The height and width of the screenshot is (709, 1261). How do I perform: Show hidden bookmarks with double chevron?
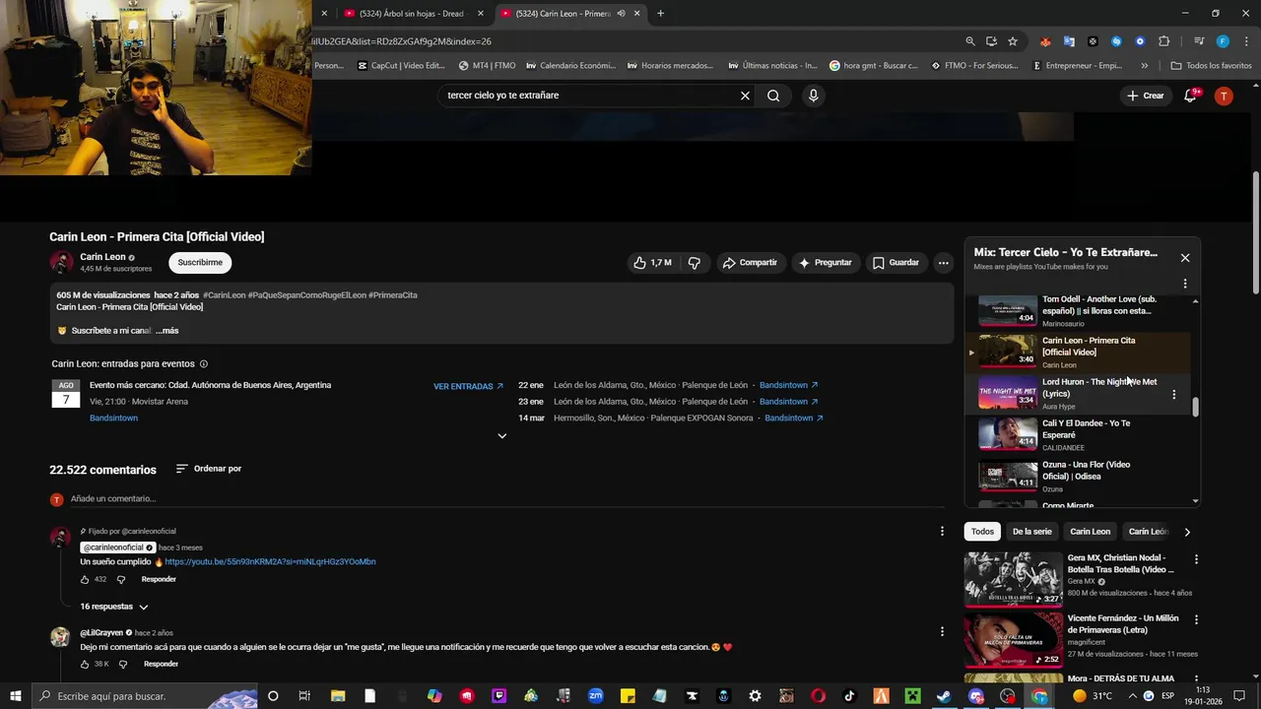pyautogui.click(x=1144, y=66)
